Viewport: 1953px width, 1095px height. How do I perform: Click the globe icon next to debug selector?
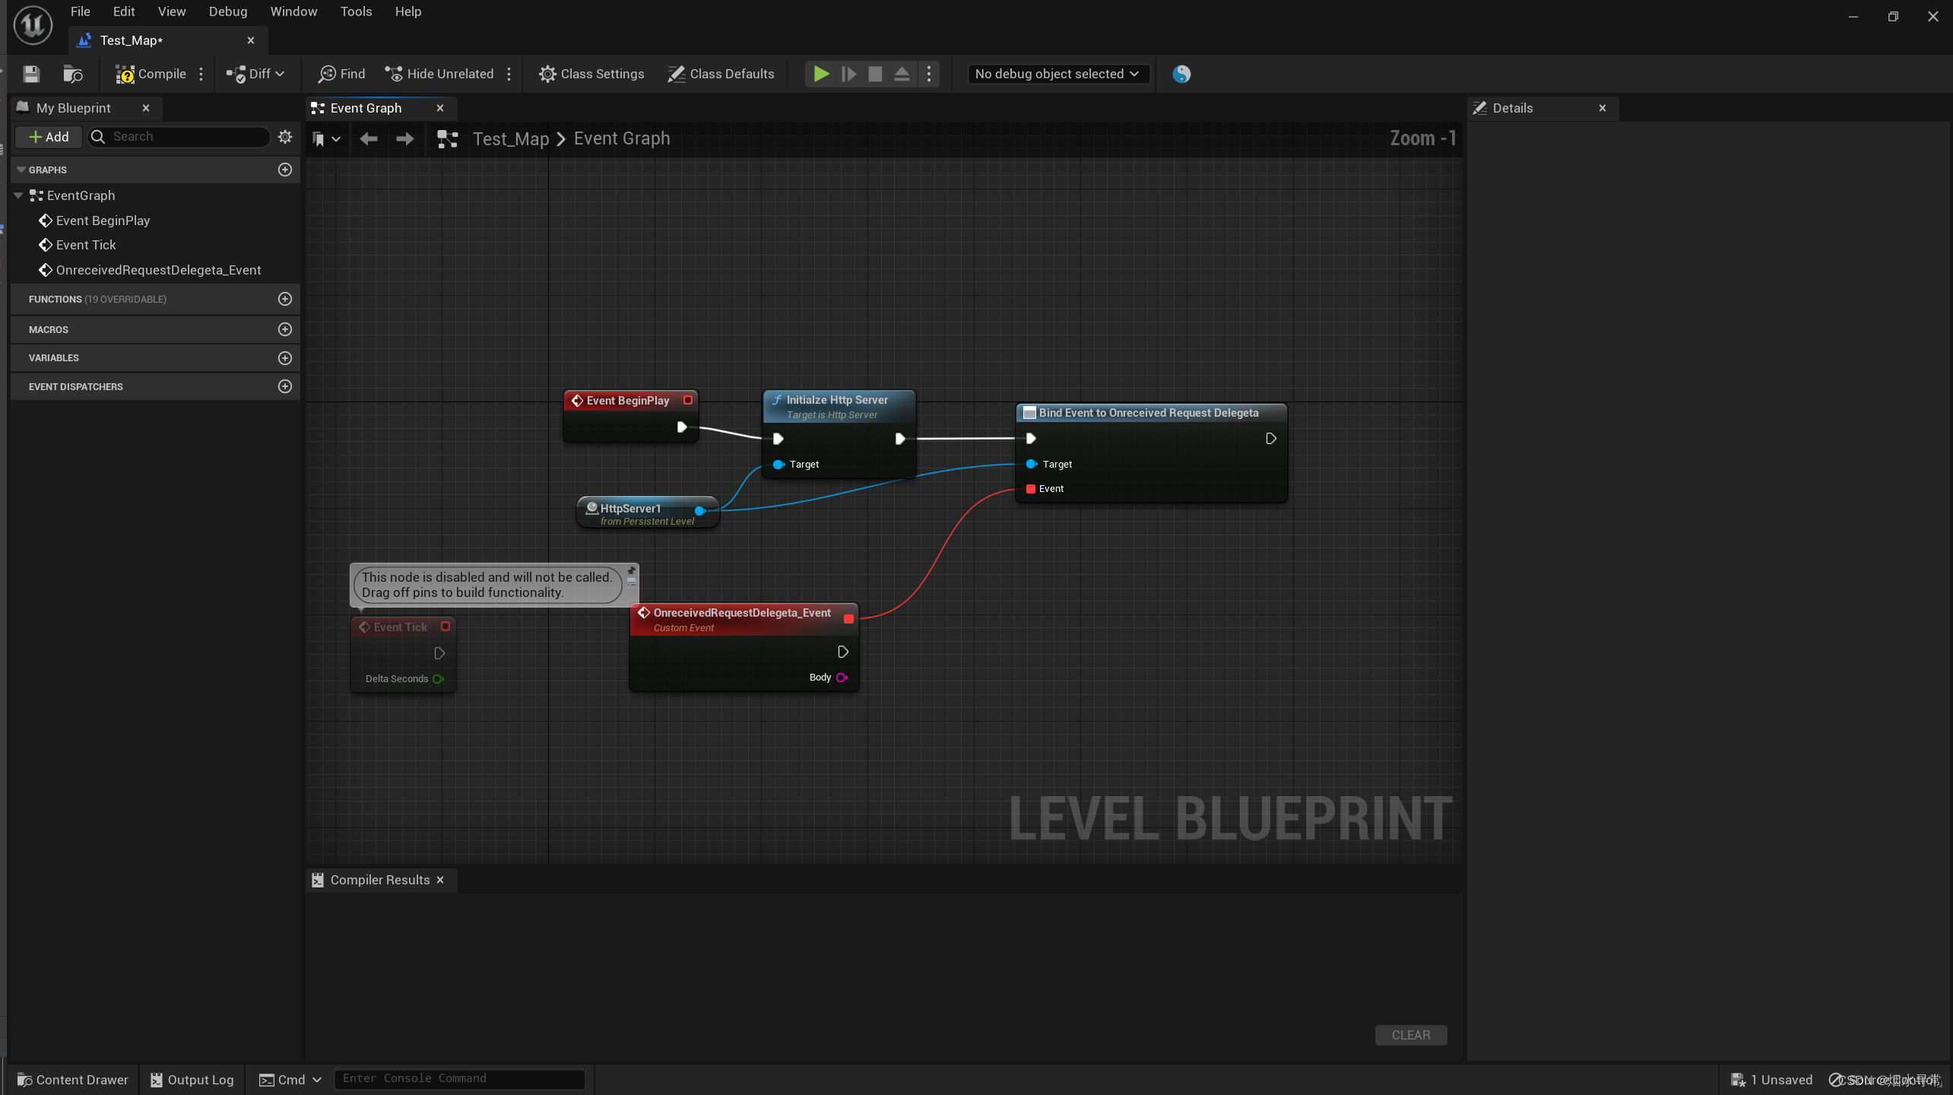[1181, 74]
